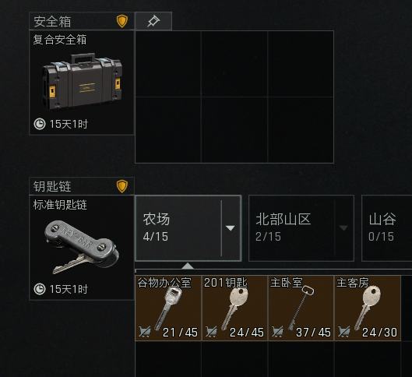This screenshot has height=377, width=412.
Task: Click the no-trade cart icon on 主客房 key
Action: (343, 332)
